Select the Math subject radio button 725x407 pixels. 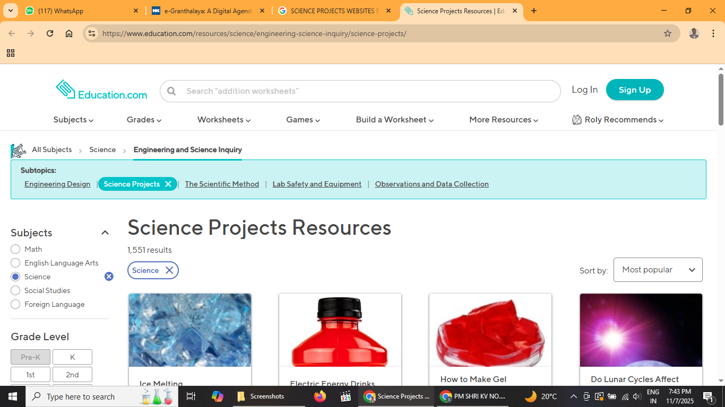click(x=15, y=249)
